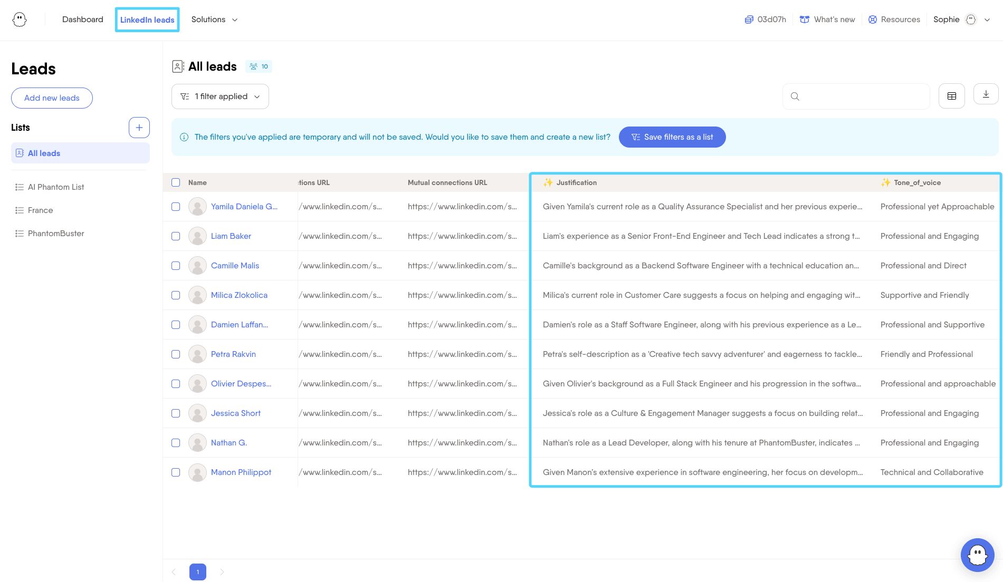Click the plus icon to create list

[139, 128]
